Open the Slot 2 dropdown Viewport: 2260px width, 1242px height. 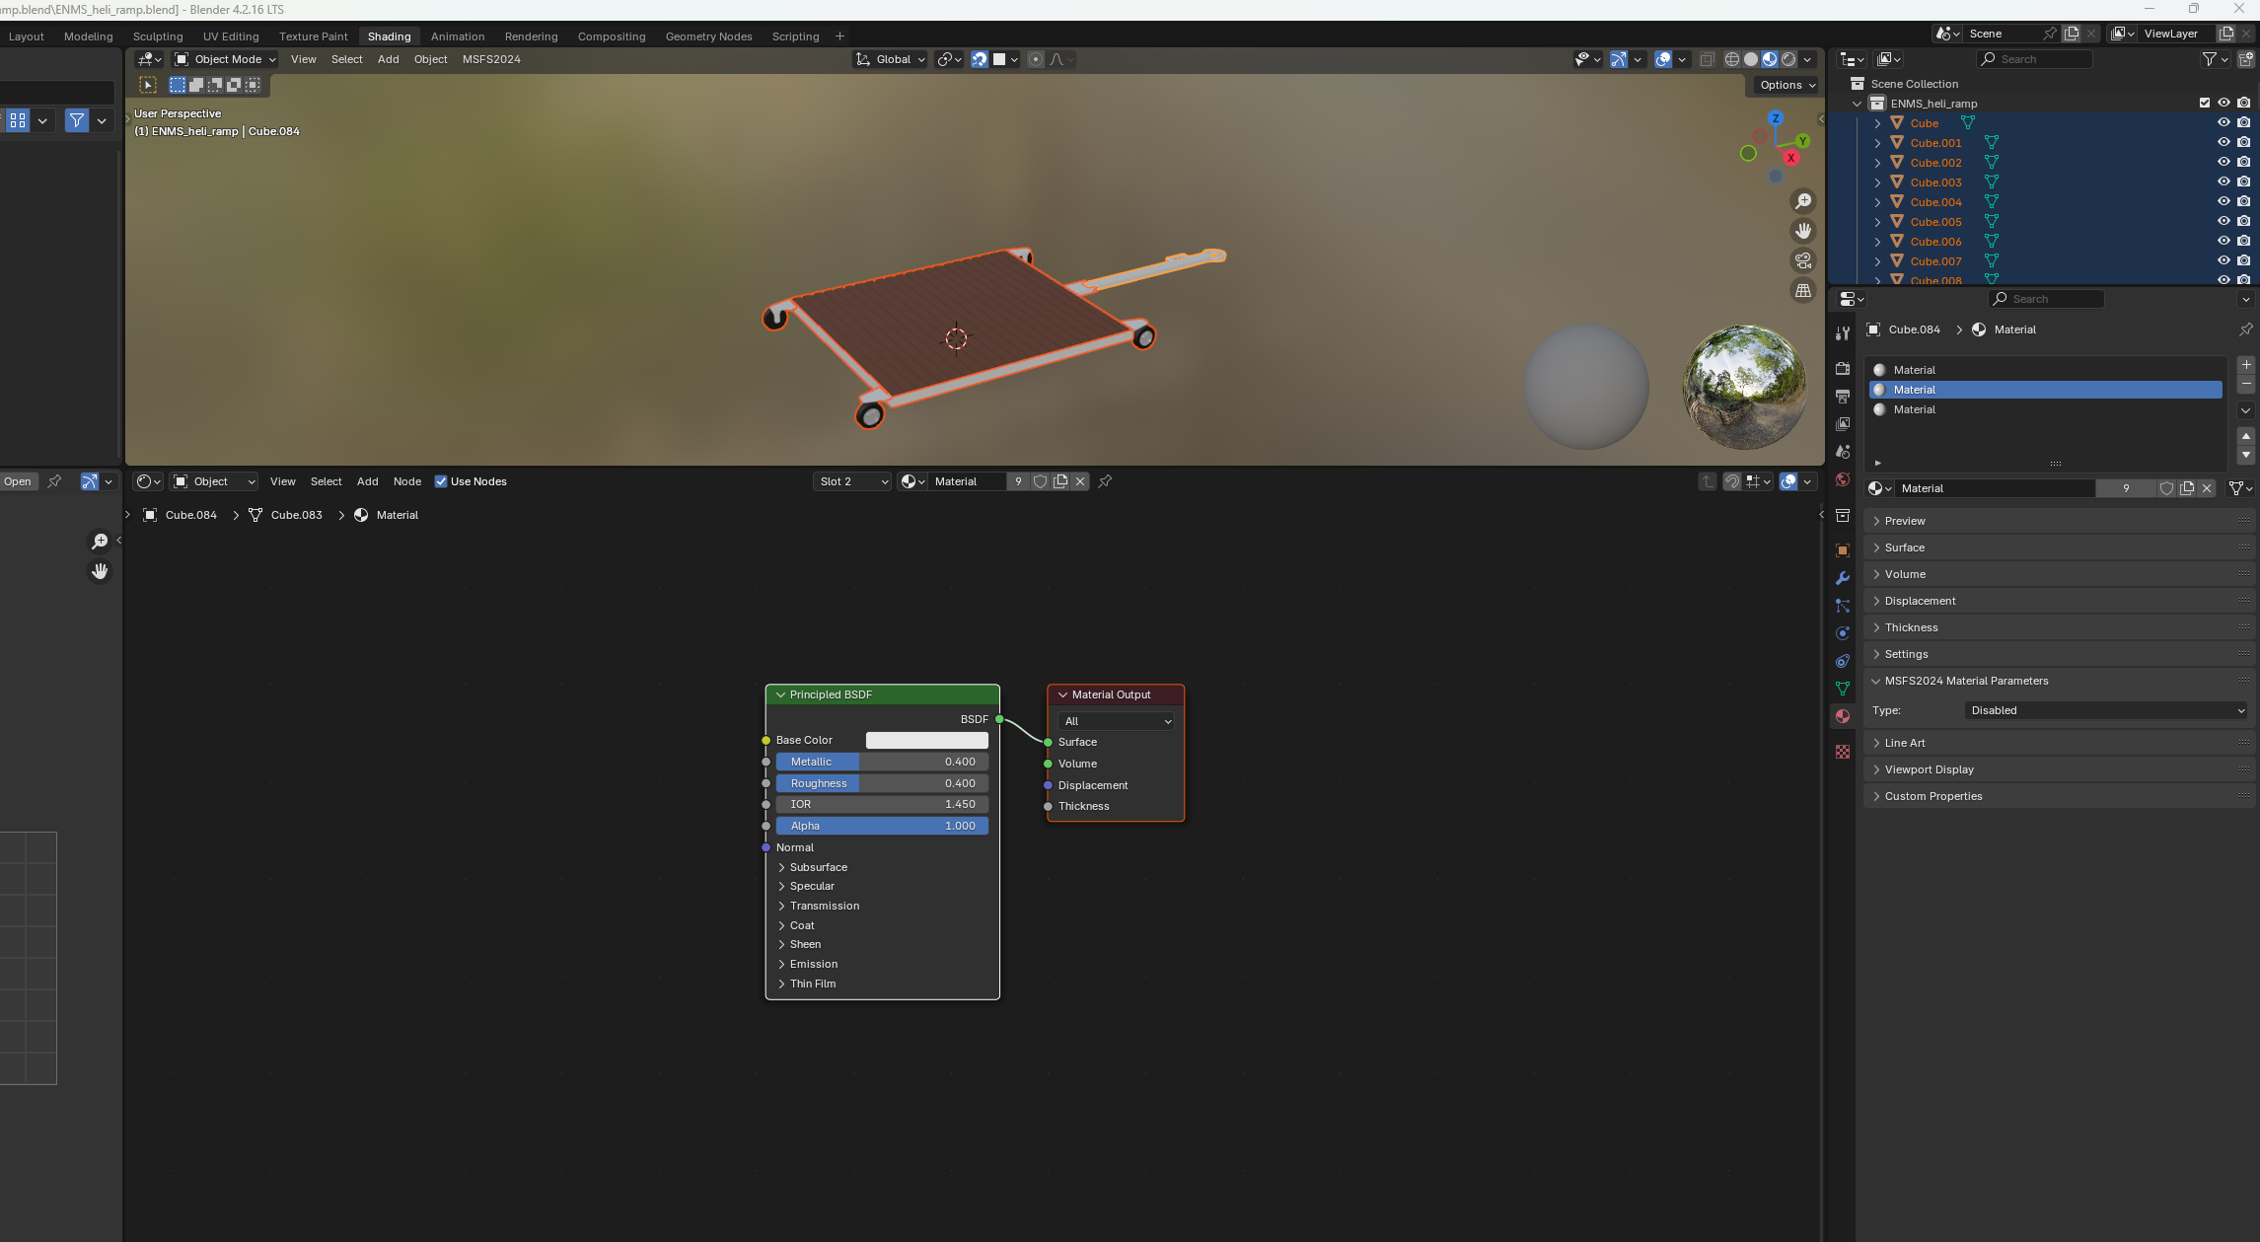point(853,481)
